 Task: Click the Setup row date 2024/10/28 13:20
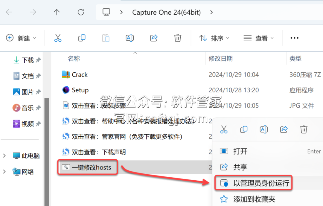click(x=234, y=90)
